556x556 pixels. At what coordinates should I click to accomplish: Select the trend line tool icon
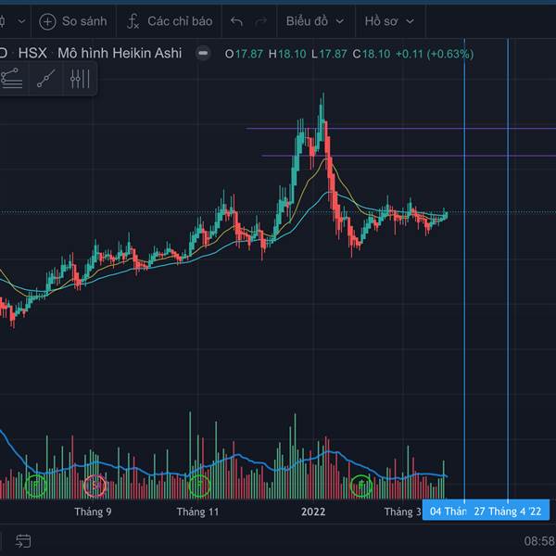[x=45, y=79]
